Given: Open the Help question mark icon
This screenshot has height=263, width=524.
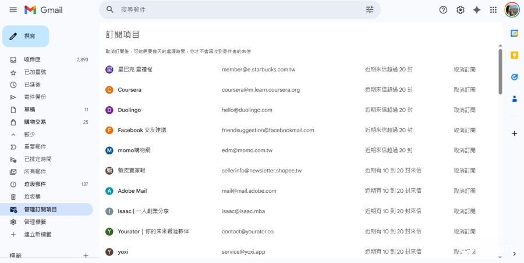Looking at the screenshot, I should pyautogui.click(x=443, y=10).
